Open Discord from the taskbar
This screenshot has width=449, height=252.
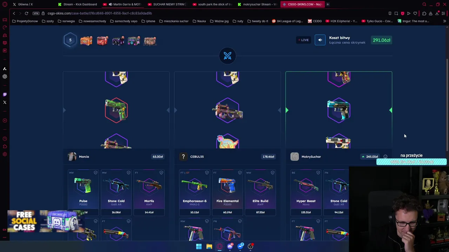click(230, 246)
